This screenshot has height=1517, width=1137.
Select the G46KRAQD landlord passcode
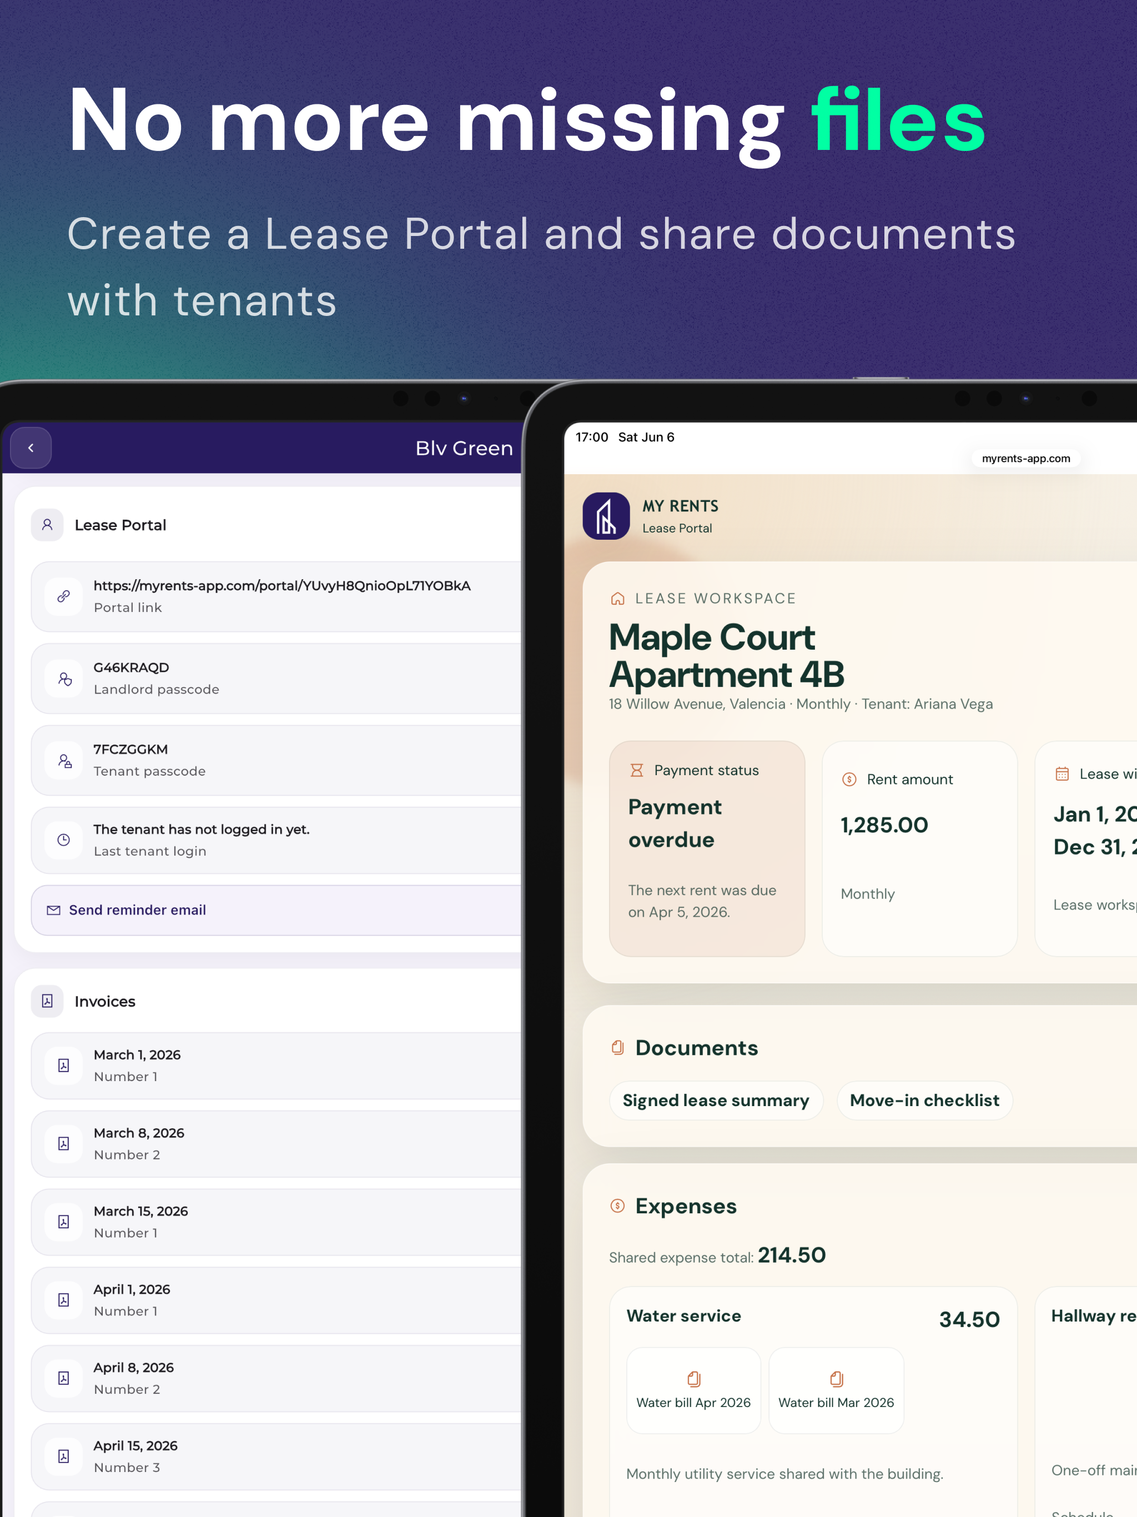click(x=131, y=667)
